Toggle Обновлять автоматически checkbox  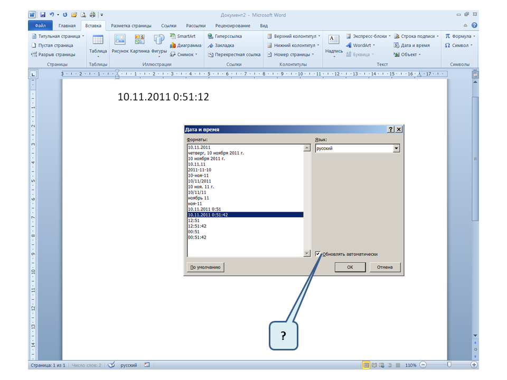(x=318, y=254)
